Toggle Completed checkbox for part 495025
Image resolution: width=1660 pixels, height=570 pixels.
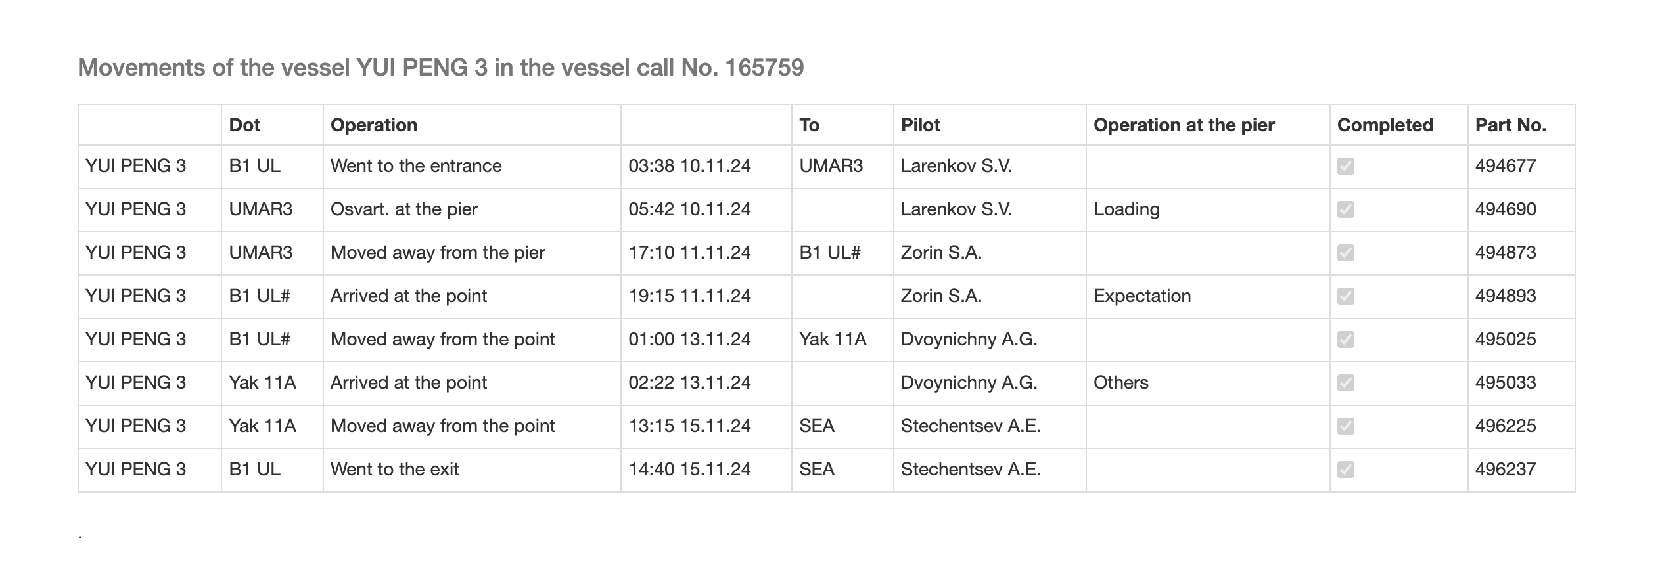(x=1345, y=340)
